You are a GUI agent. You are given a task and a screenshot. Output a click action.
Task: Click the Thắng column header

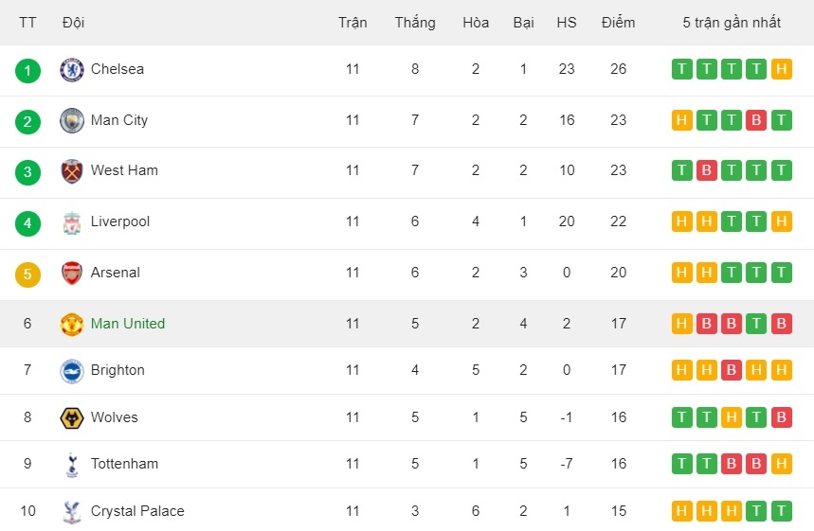point(415,23)
